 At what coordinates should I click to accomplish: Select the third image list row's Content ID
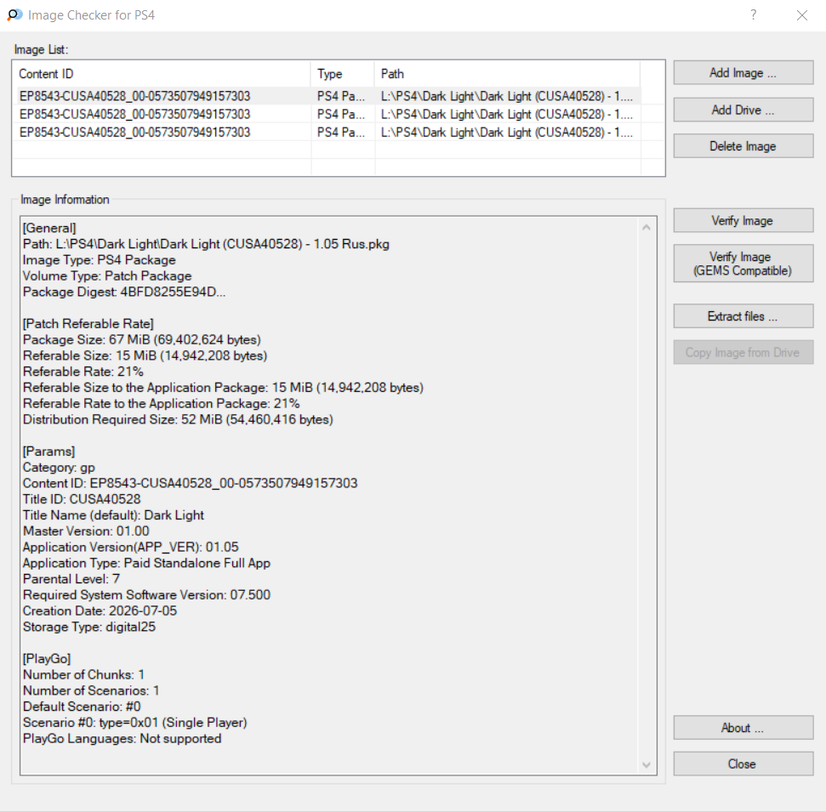coord(135,132)
